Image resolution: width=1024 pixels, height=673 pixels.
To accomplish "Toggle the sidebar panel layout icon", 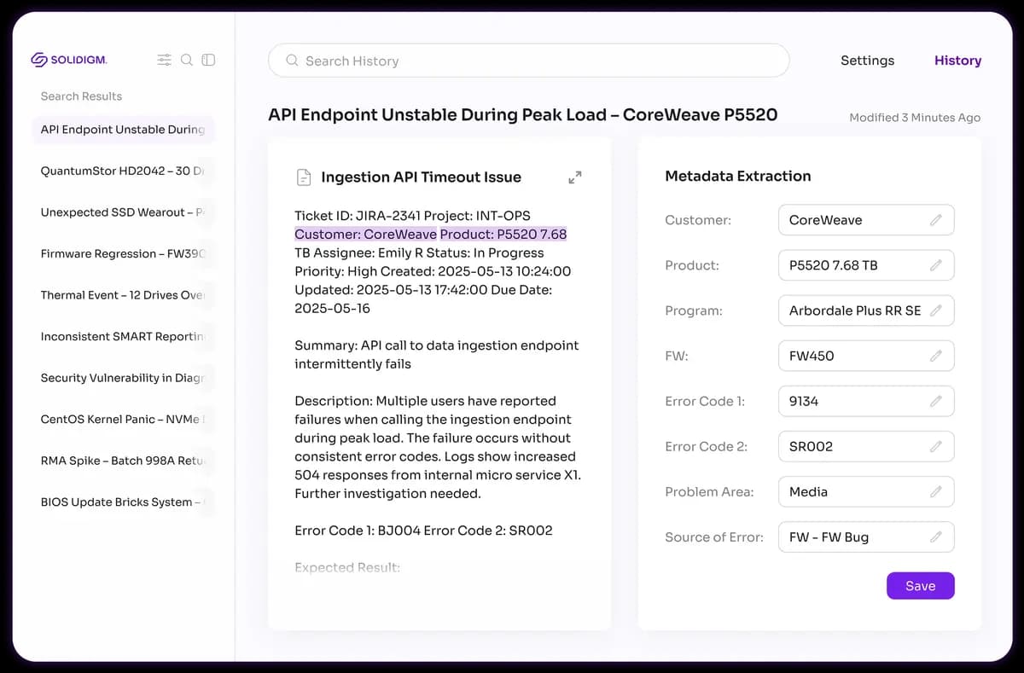I will [x=208, y=60].
